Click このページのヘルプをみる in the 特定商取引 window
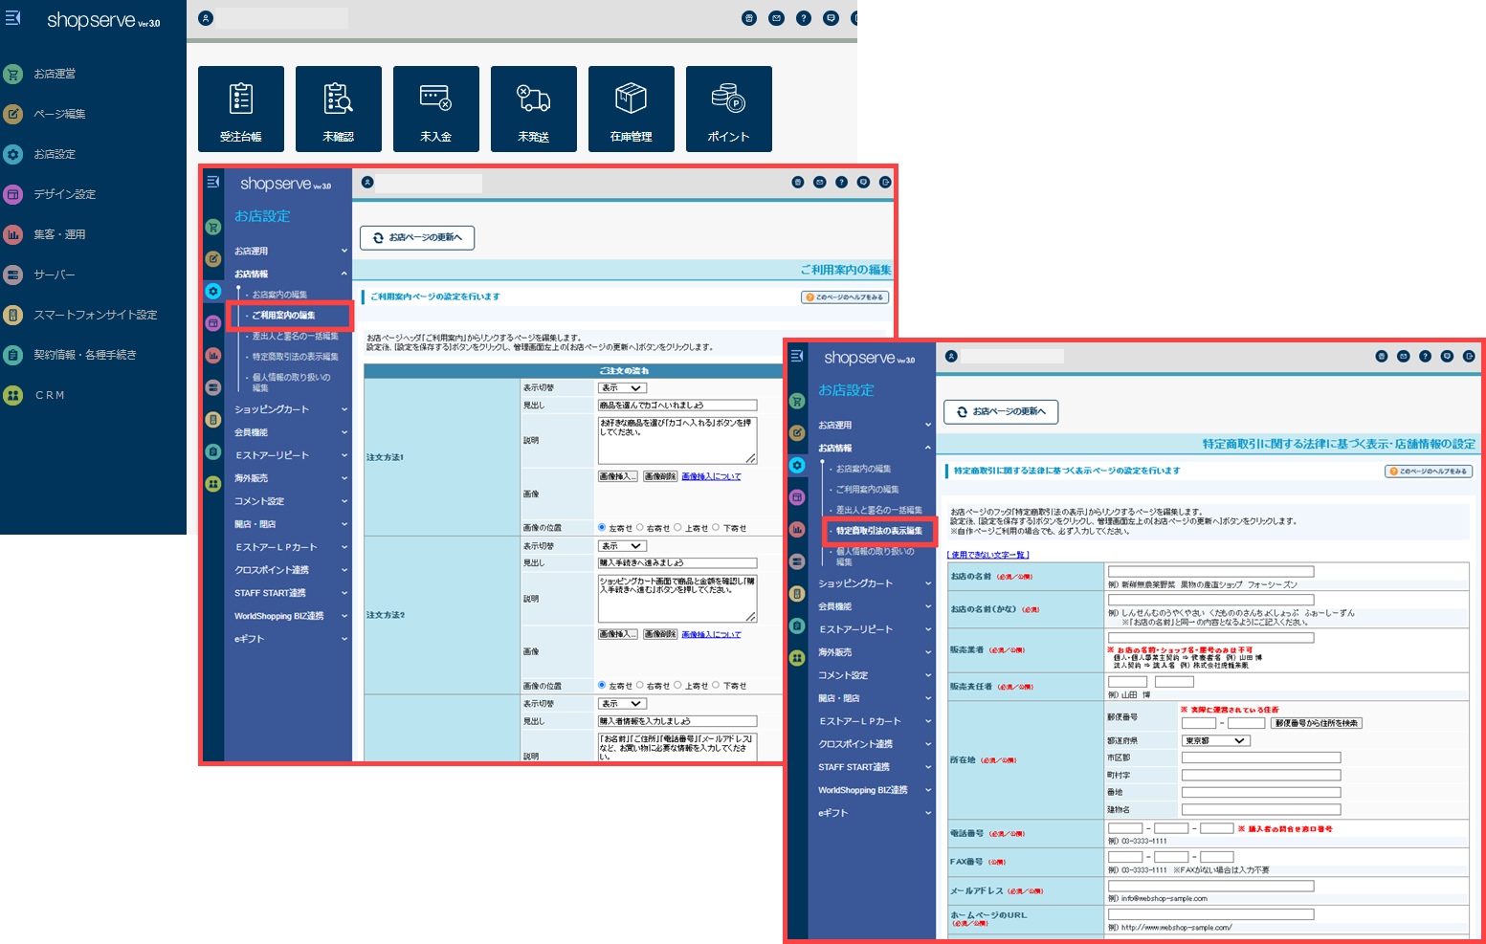Image resolution: width=1486 pixels, height=944 pixels. [1429, 471]
